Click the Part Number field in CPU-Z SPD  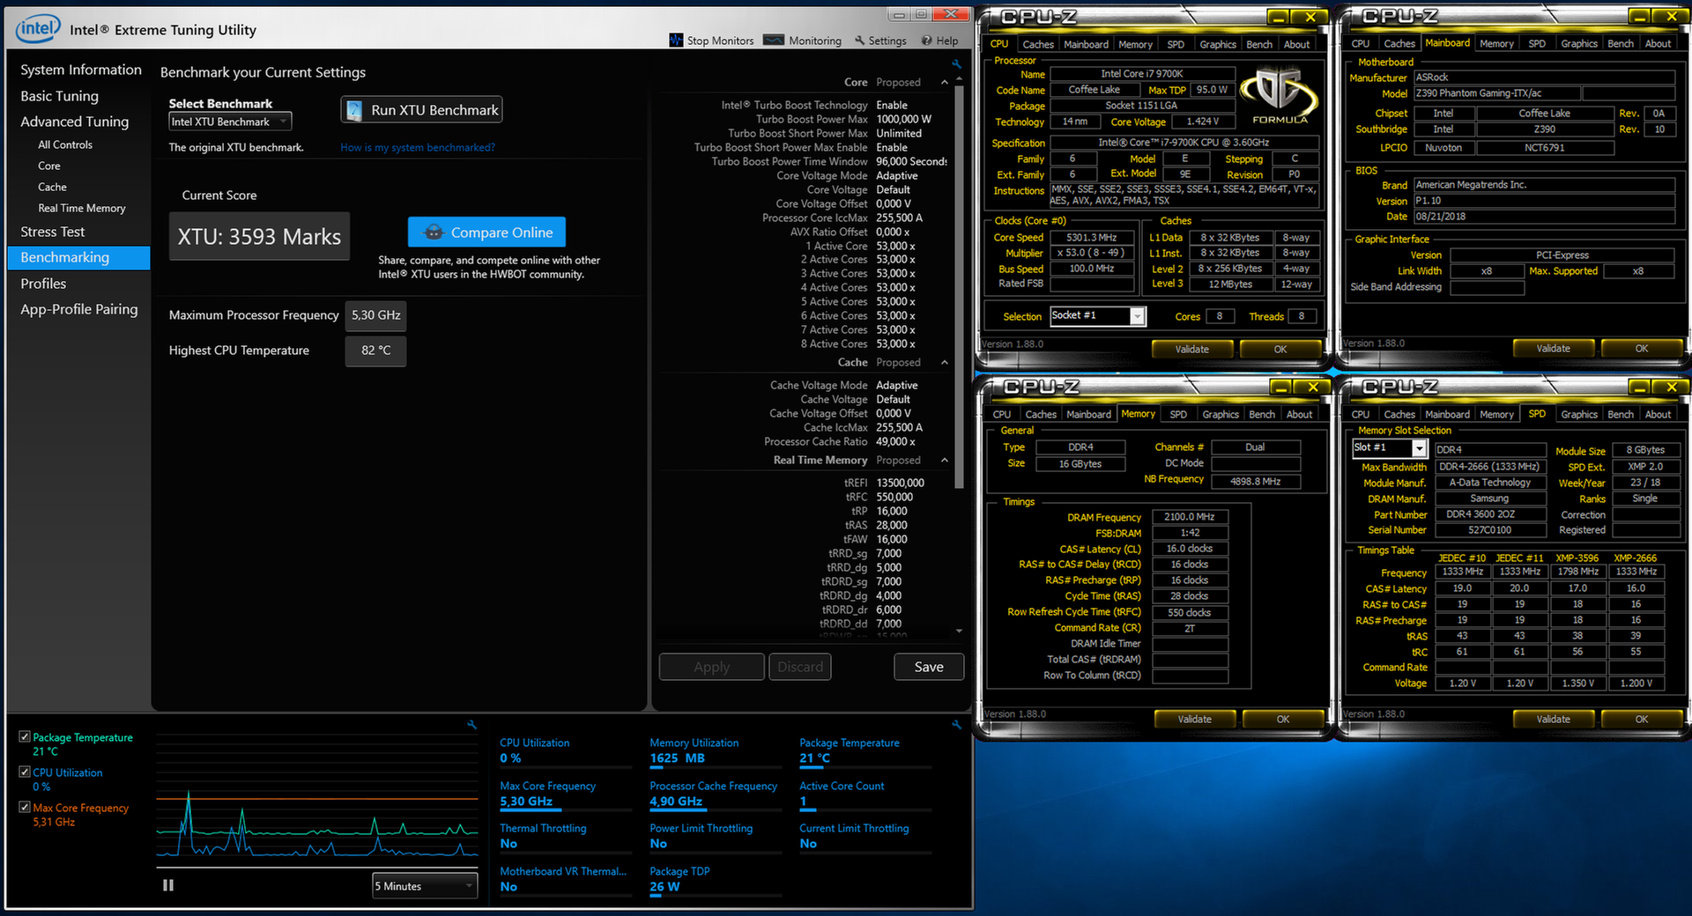pos(1490,514)
